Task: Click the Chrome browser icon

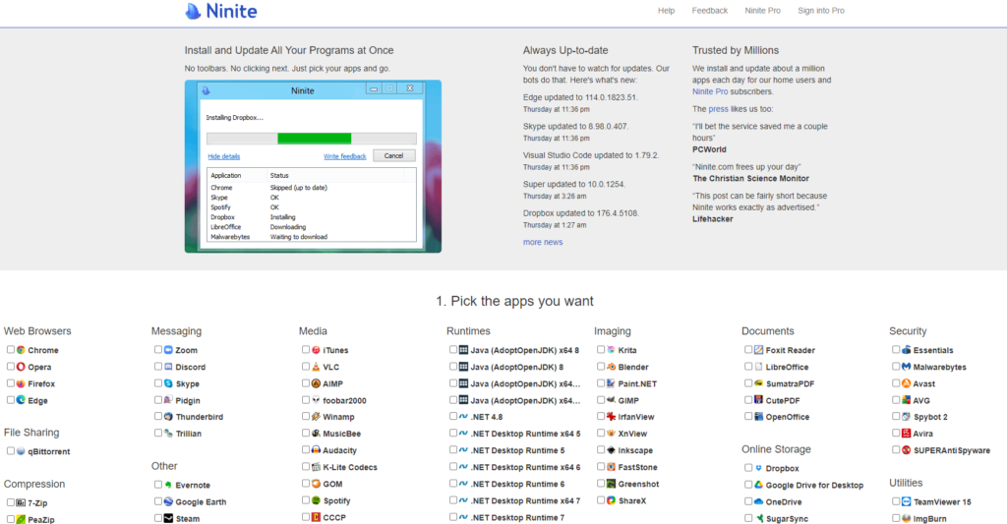Action: coord(21,350)
